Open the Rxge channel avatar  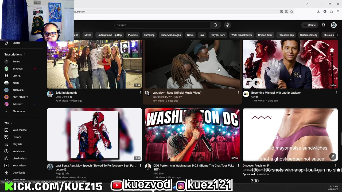pos(50,167)
